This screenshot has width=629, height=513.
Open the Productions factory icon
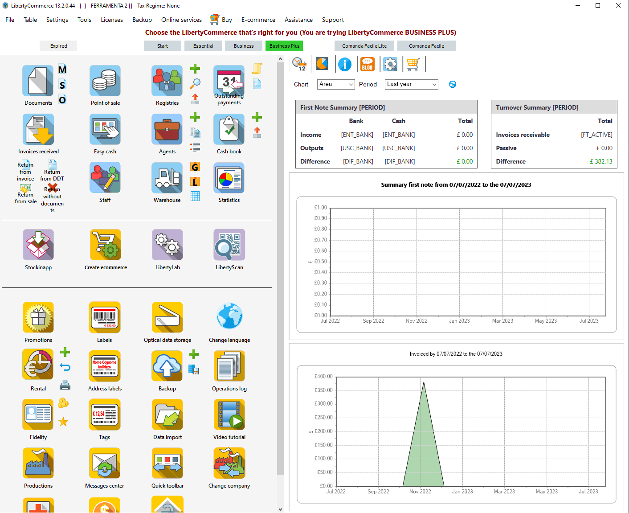coord(38,463)
